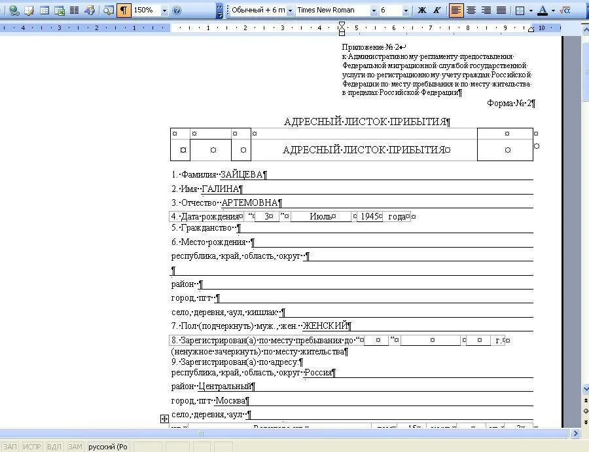The width and height of the screenshot is (589, 452).
Task: Click the patronymic АРТЕМОВНА
Action: [x=249, y=202]
